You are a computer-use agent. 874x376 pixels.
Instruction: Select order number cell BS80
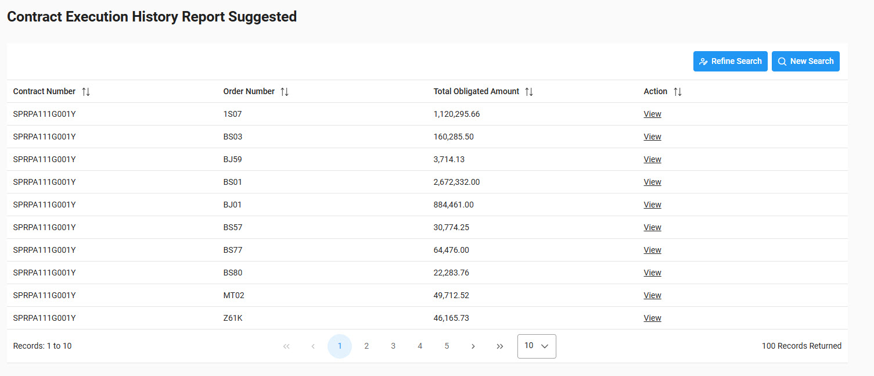tap(233, 273)
